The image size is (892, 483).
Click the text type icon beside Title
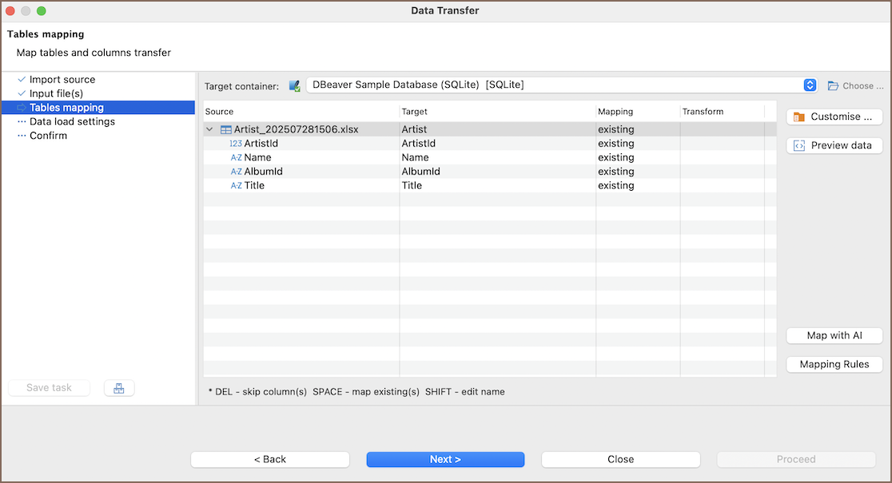click(236, 186)
